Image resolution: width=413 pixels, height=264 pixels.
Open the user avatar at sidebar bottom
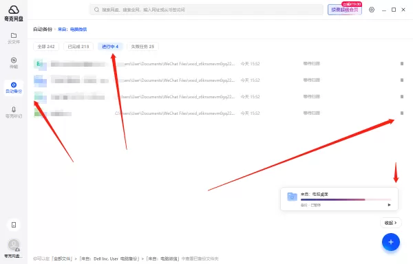pos(14,245)
